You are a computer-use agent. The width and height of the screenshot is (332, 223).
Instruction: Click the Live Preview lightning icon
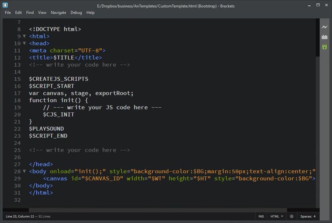324,27
